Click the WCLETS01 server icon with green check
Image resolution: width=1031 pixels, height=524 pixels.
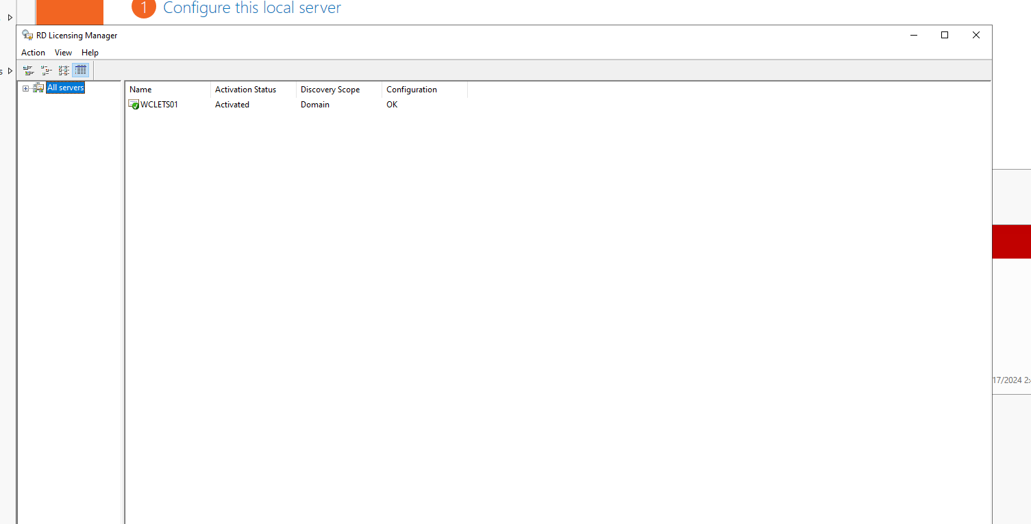[134, 105]
